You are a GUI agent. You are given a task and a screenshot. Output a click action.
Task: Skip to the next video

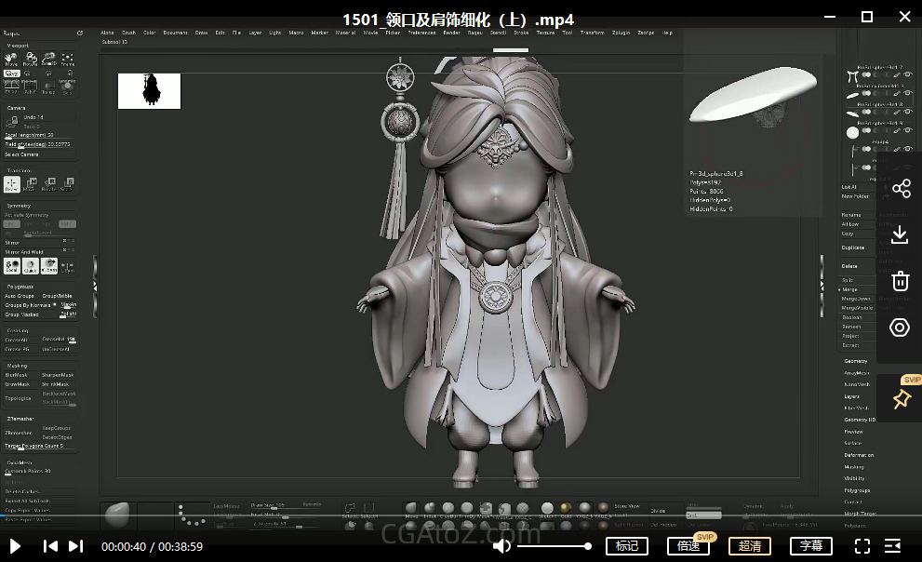click(x=76, y=546)
